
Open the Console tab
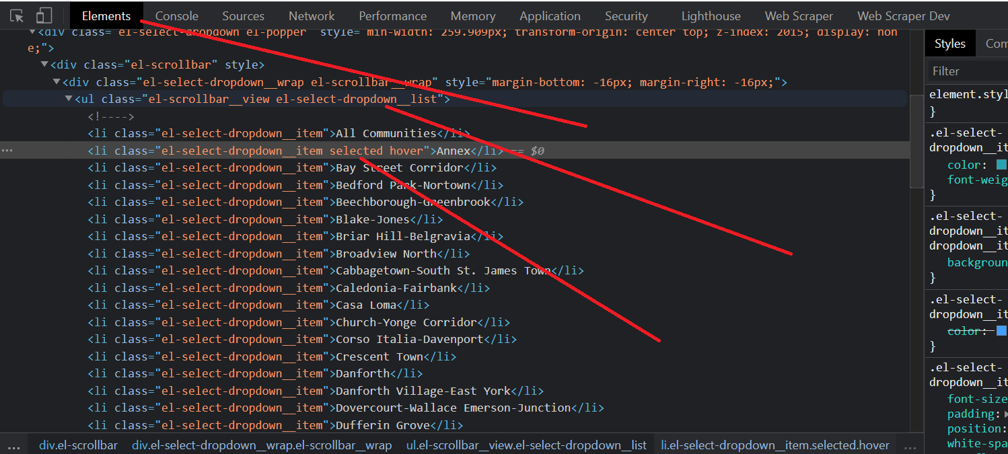pos(176,16)
